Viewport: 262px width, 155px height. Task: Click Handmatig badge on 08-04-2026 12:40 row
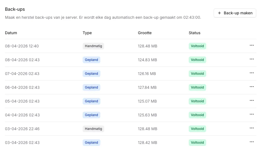(x=93, y=46)
